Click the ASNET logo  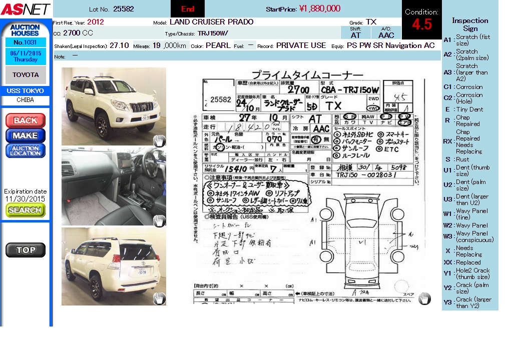(25, 9)
